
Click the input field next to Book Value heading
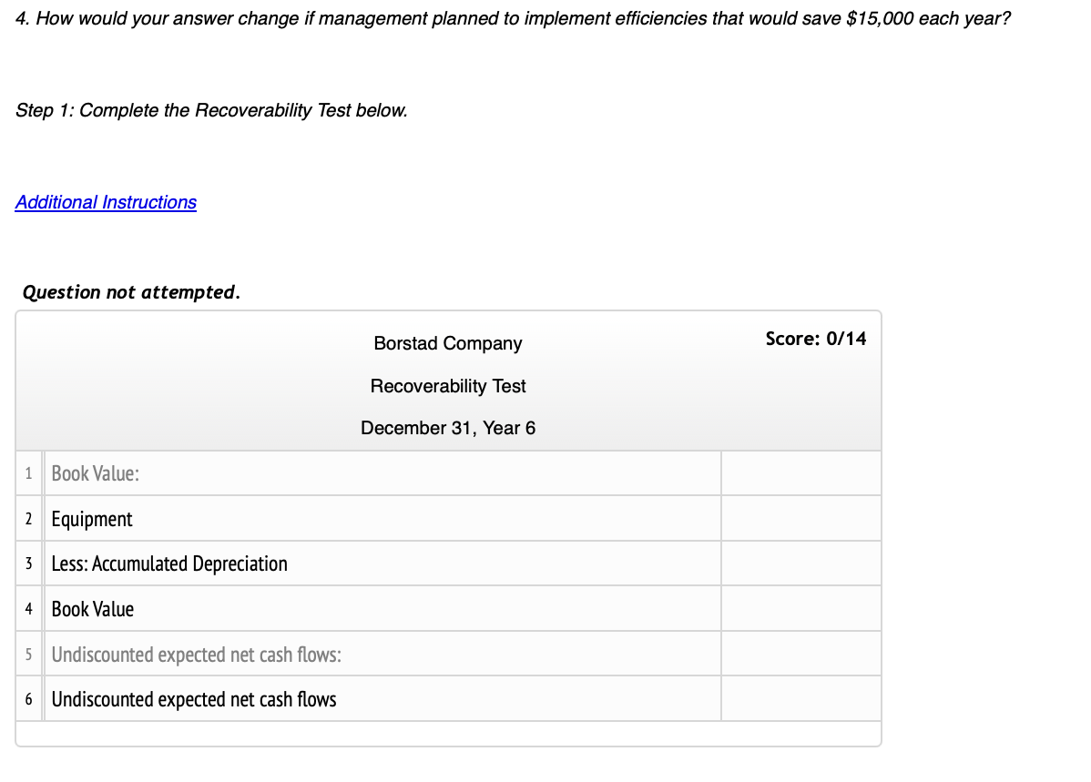coord(800,472)
